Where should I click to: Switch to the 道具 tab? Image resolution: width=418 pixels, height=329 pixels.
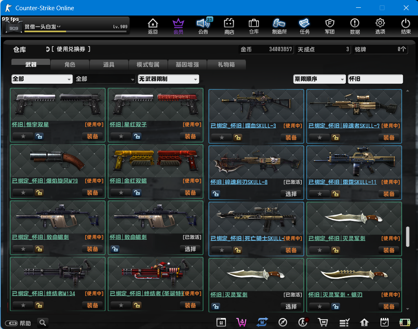[109, 64]
